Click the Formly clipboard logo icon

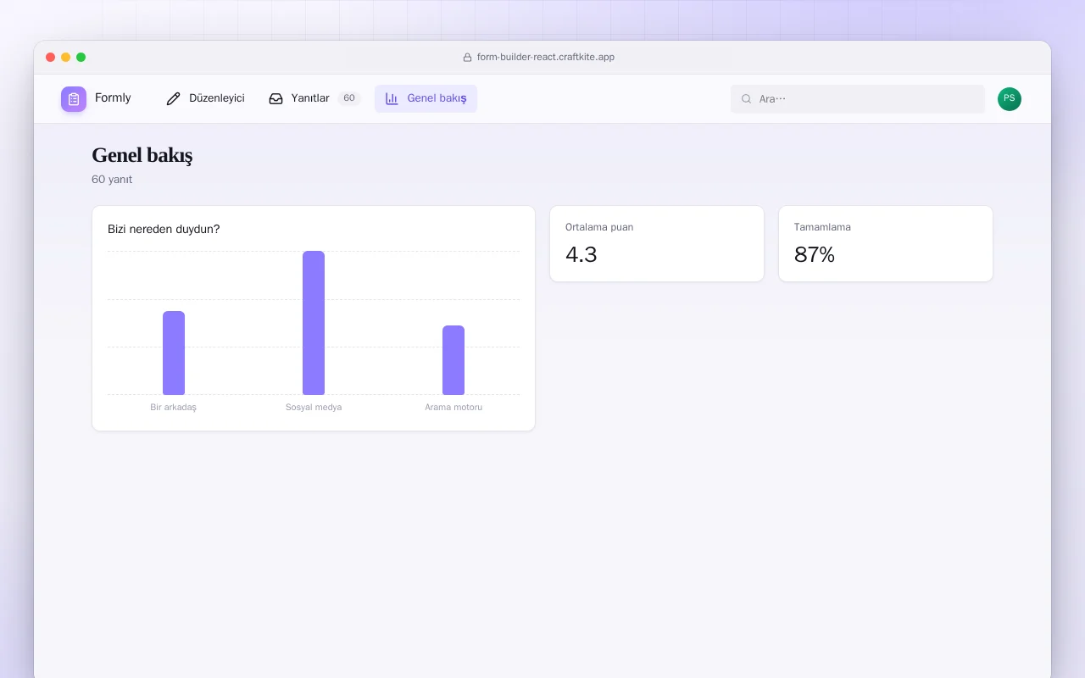[x=74, y=99]
